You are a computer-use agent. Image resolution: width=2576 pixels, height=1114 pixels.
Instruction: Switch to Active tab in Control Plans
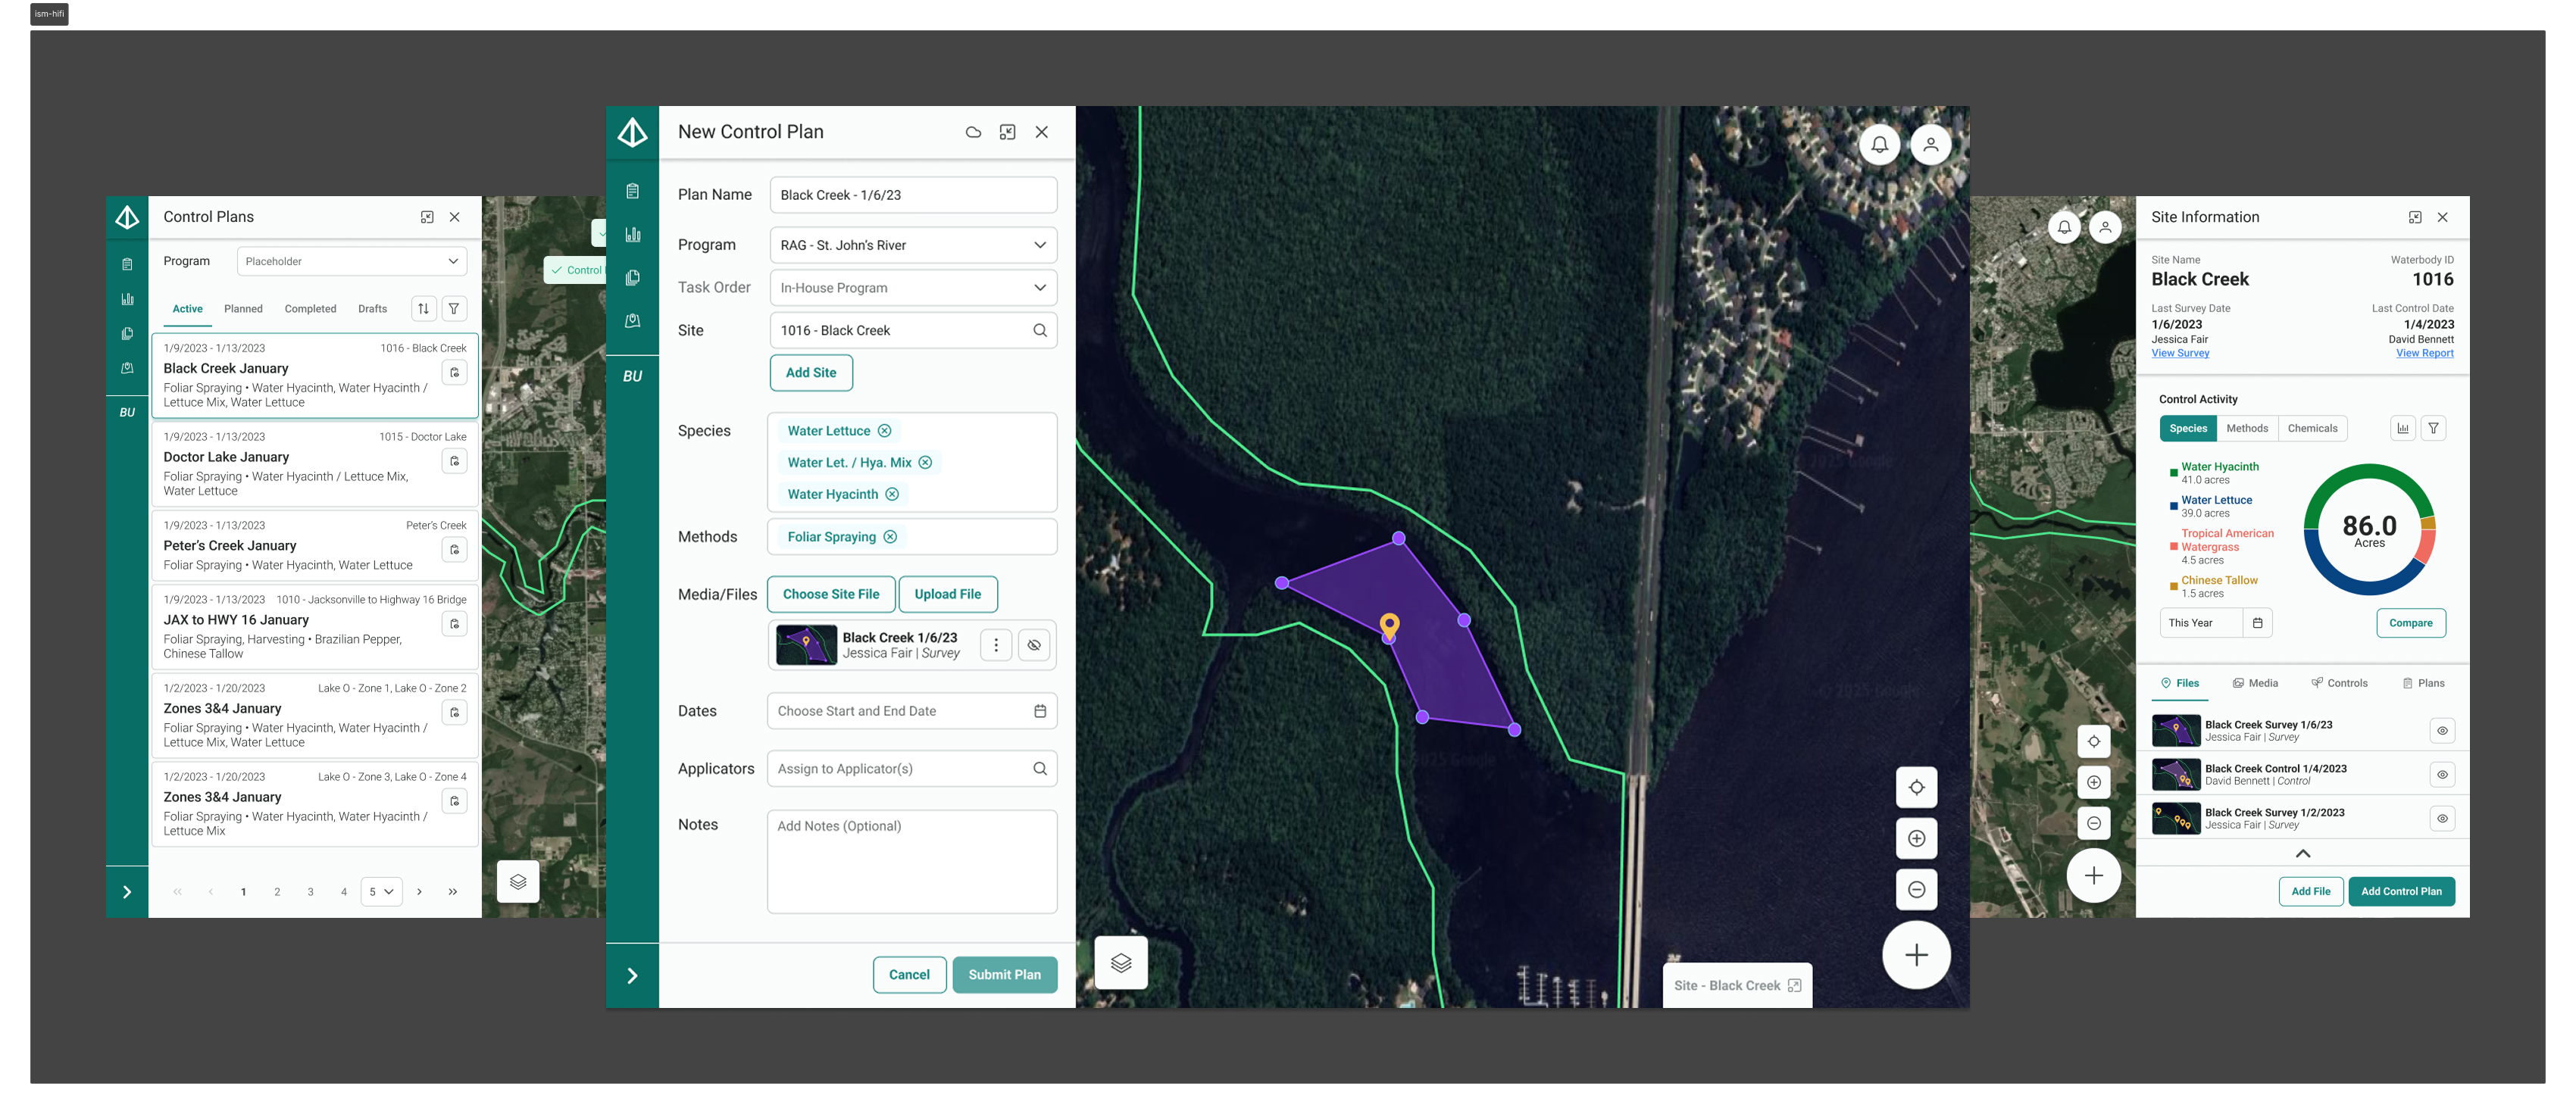(187, 309)
